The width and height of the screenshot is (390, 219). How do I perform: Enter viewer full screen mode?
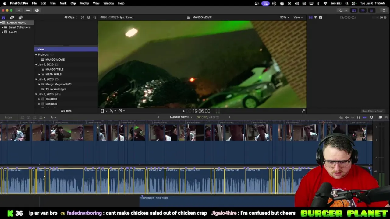coord(303,111)
